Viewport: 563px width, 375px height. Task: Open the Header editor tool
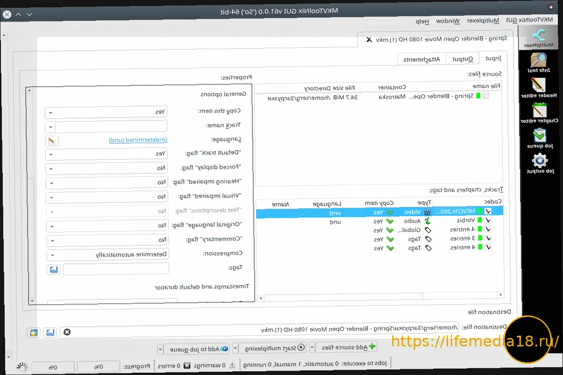[x=539, y=88]
